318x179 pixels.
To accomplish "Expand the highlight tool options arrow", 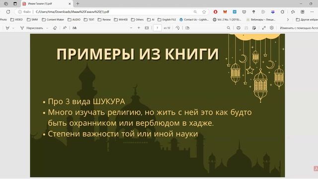I will point(13,28).
